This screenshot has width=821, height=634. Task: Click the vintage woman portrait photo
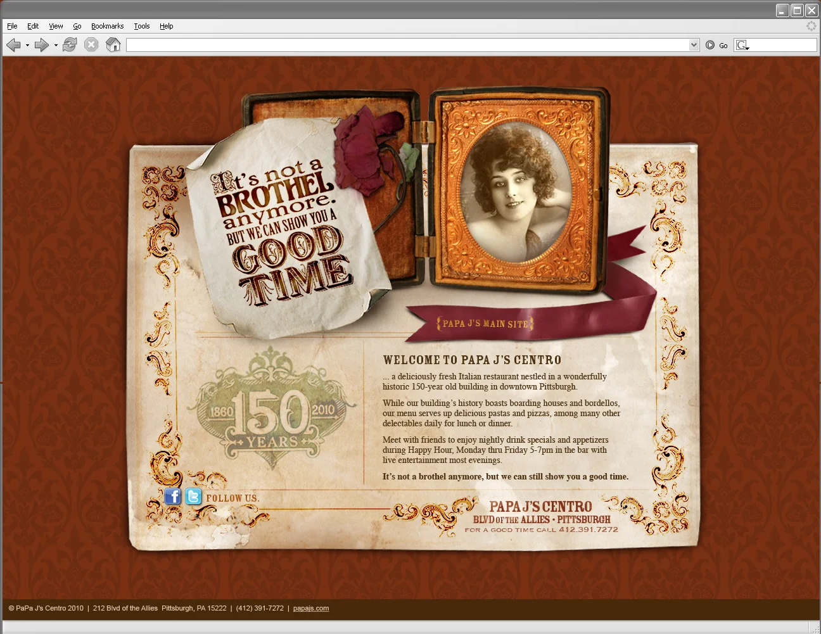pos(515,193)
